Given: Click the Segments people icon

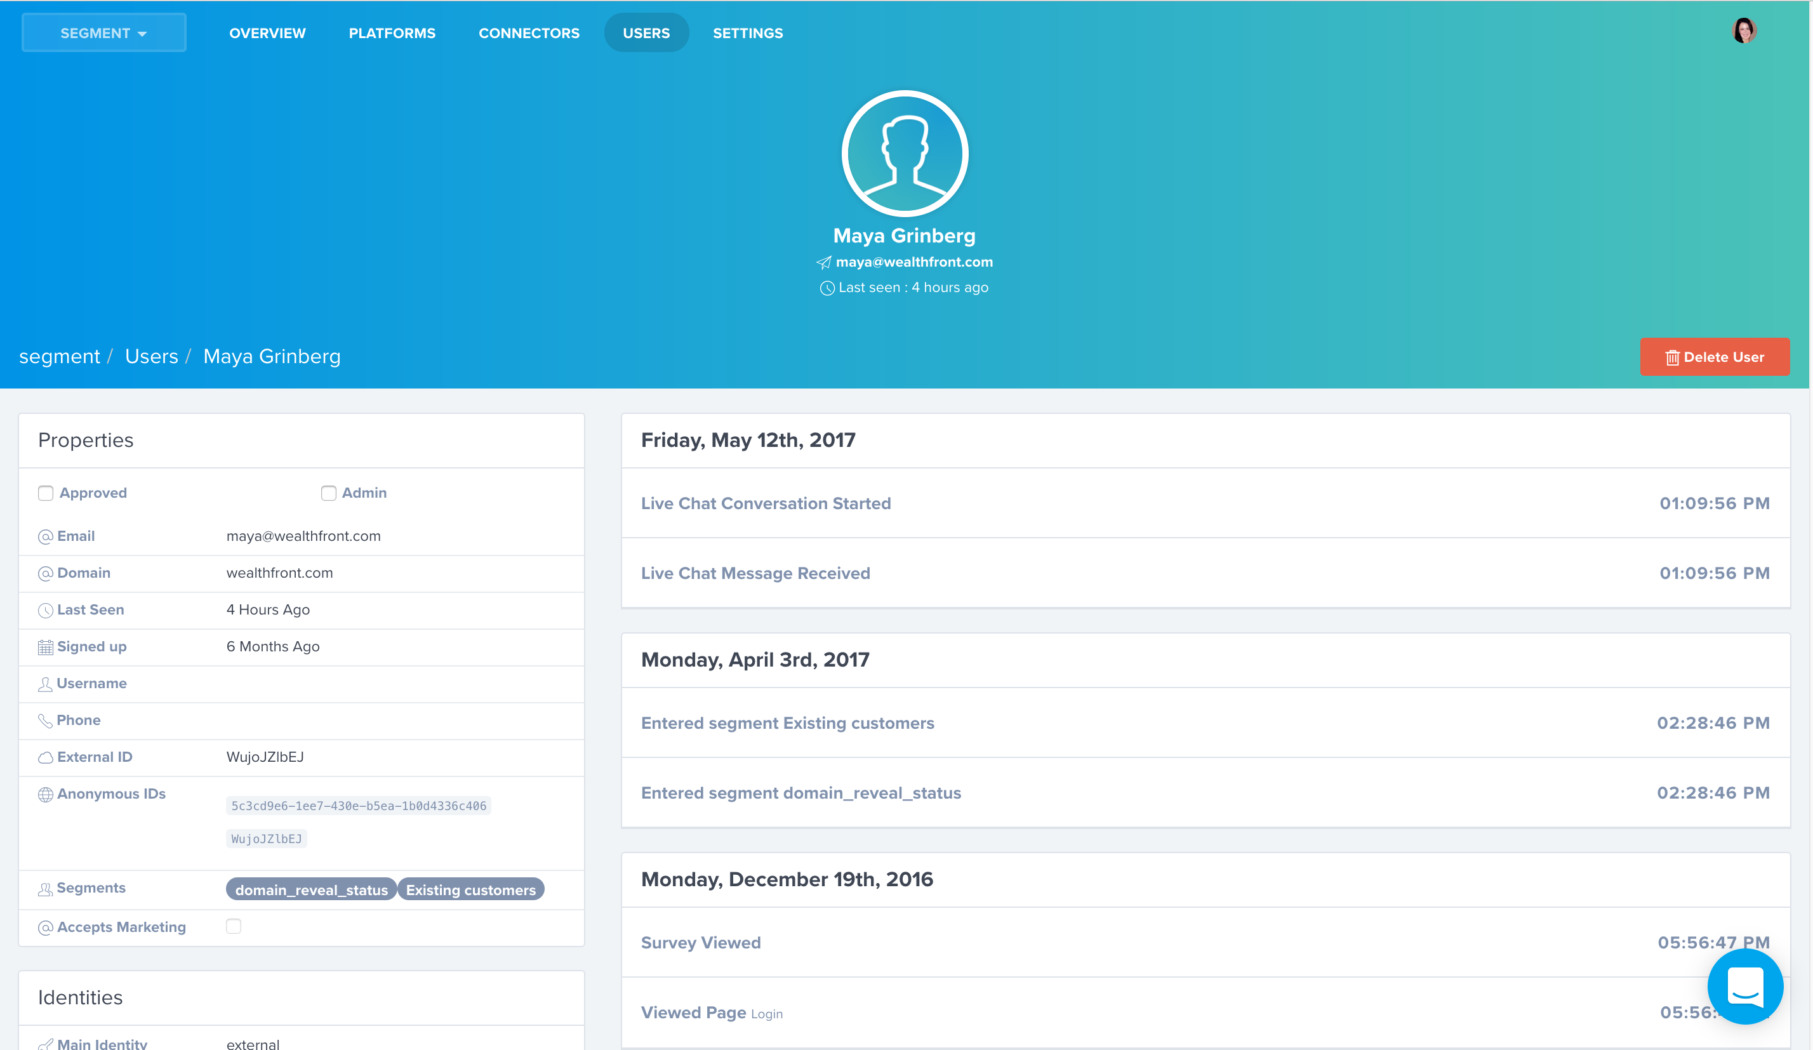Looking at the screenshot, I should [45, 889].
